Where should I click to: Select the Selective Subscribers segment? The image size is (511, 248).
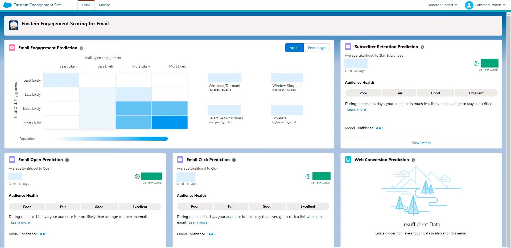[x=225, y=115]
